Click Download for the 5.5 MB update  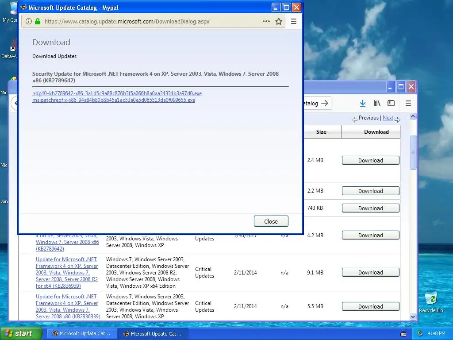371,306
